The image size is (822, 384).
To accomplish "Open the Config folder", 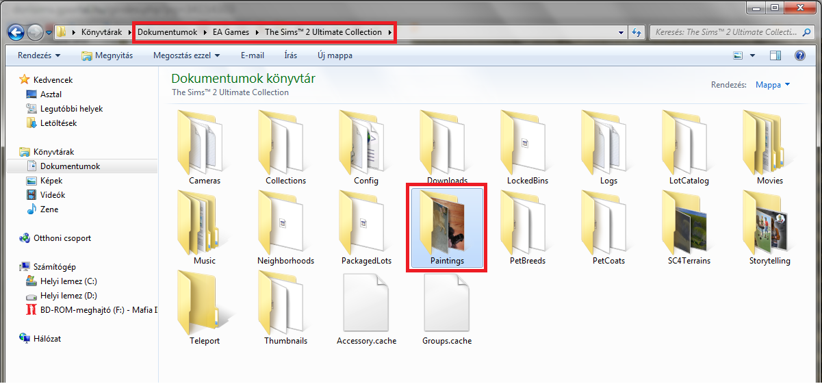I will [366, 148].
